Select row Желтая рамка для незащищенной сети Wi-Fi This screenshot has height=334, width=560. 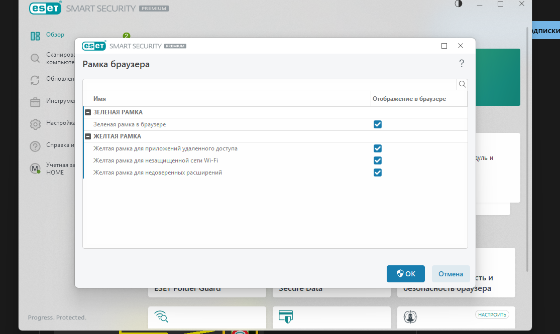coord(275,161)
